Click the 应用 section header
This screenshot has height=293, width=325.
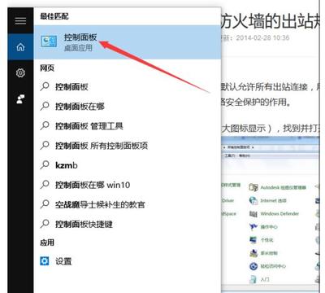point(47,243)
